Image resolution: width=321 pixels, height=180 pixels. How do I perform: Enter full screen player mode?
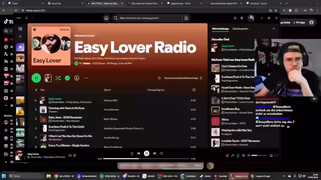tap(276, 155)
